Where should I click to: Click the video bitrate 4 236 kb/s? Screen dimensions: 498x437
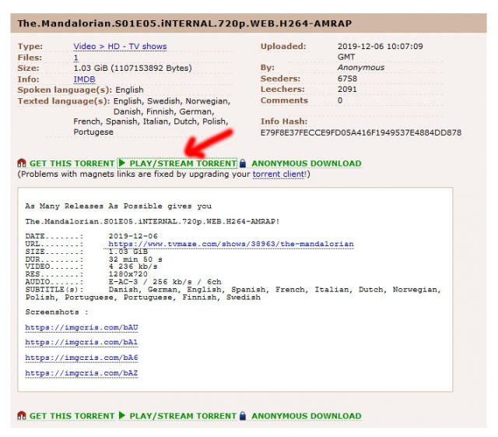(133, 266)
